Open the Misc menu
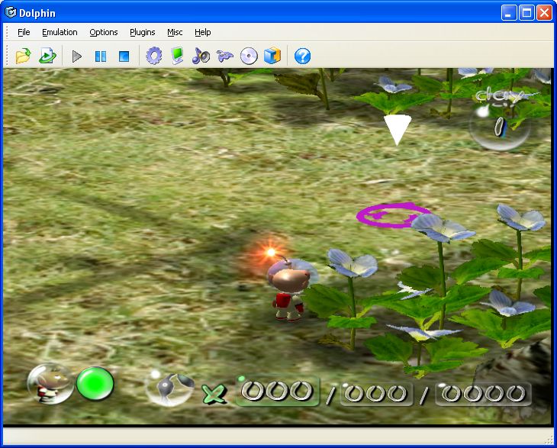The width and height of the screenshot is (557, 448). point(175,32)
